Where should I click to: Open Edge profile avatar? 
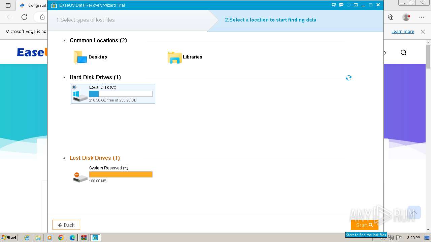[406, 17]
